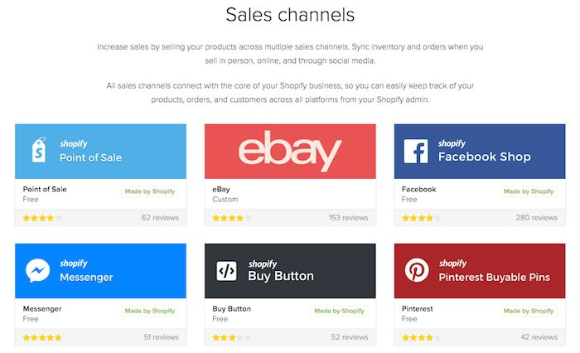Click the 'eBay' app name under the banner
580x353 pixels.
click(221, 189)
